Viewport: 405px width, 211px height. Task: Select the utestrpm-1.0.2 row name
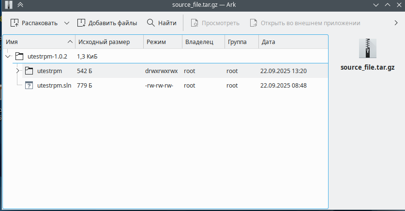point(47,56)
